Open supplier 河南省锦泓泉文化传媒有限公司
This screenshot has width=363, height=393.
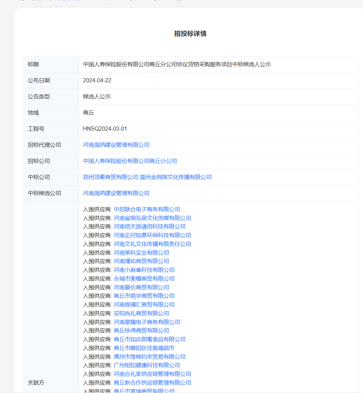point(152,218)
